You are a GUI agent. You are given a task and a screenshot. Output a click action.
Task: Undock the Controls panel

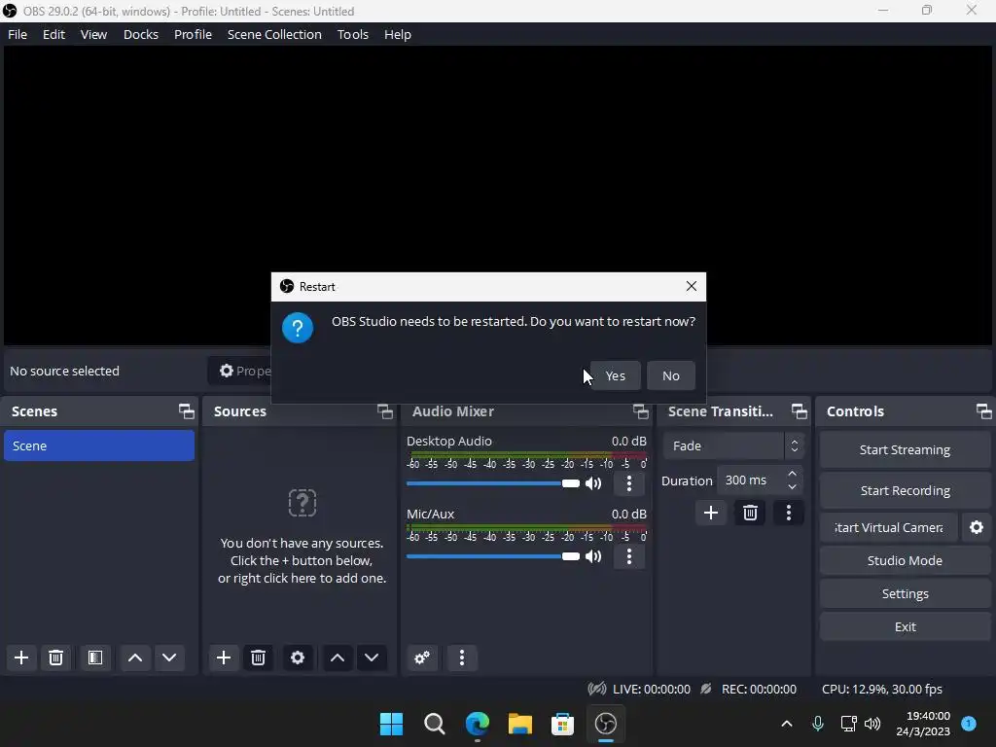coord(983,411)
